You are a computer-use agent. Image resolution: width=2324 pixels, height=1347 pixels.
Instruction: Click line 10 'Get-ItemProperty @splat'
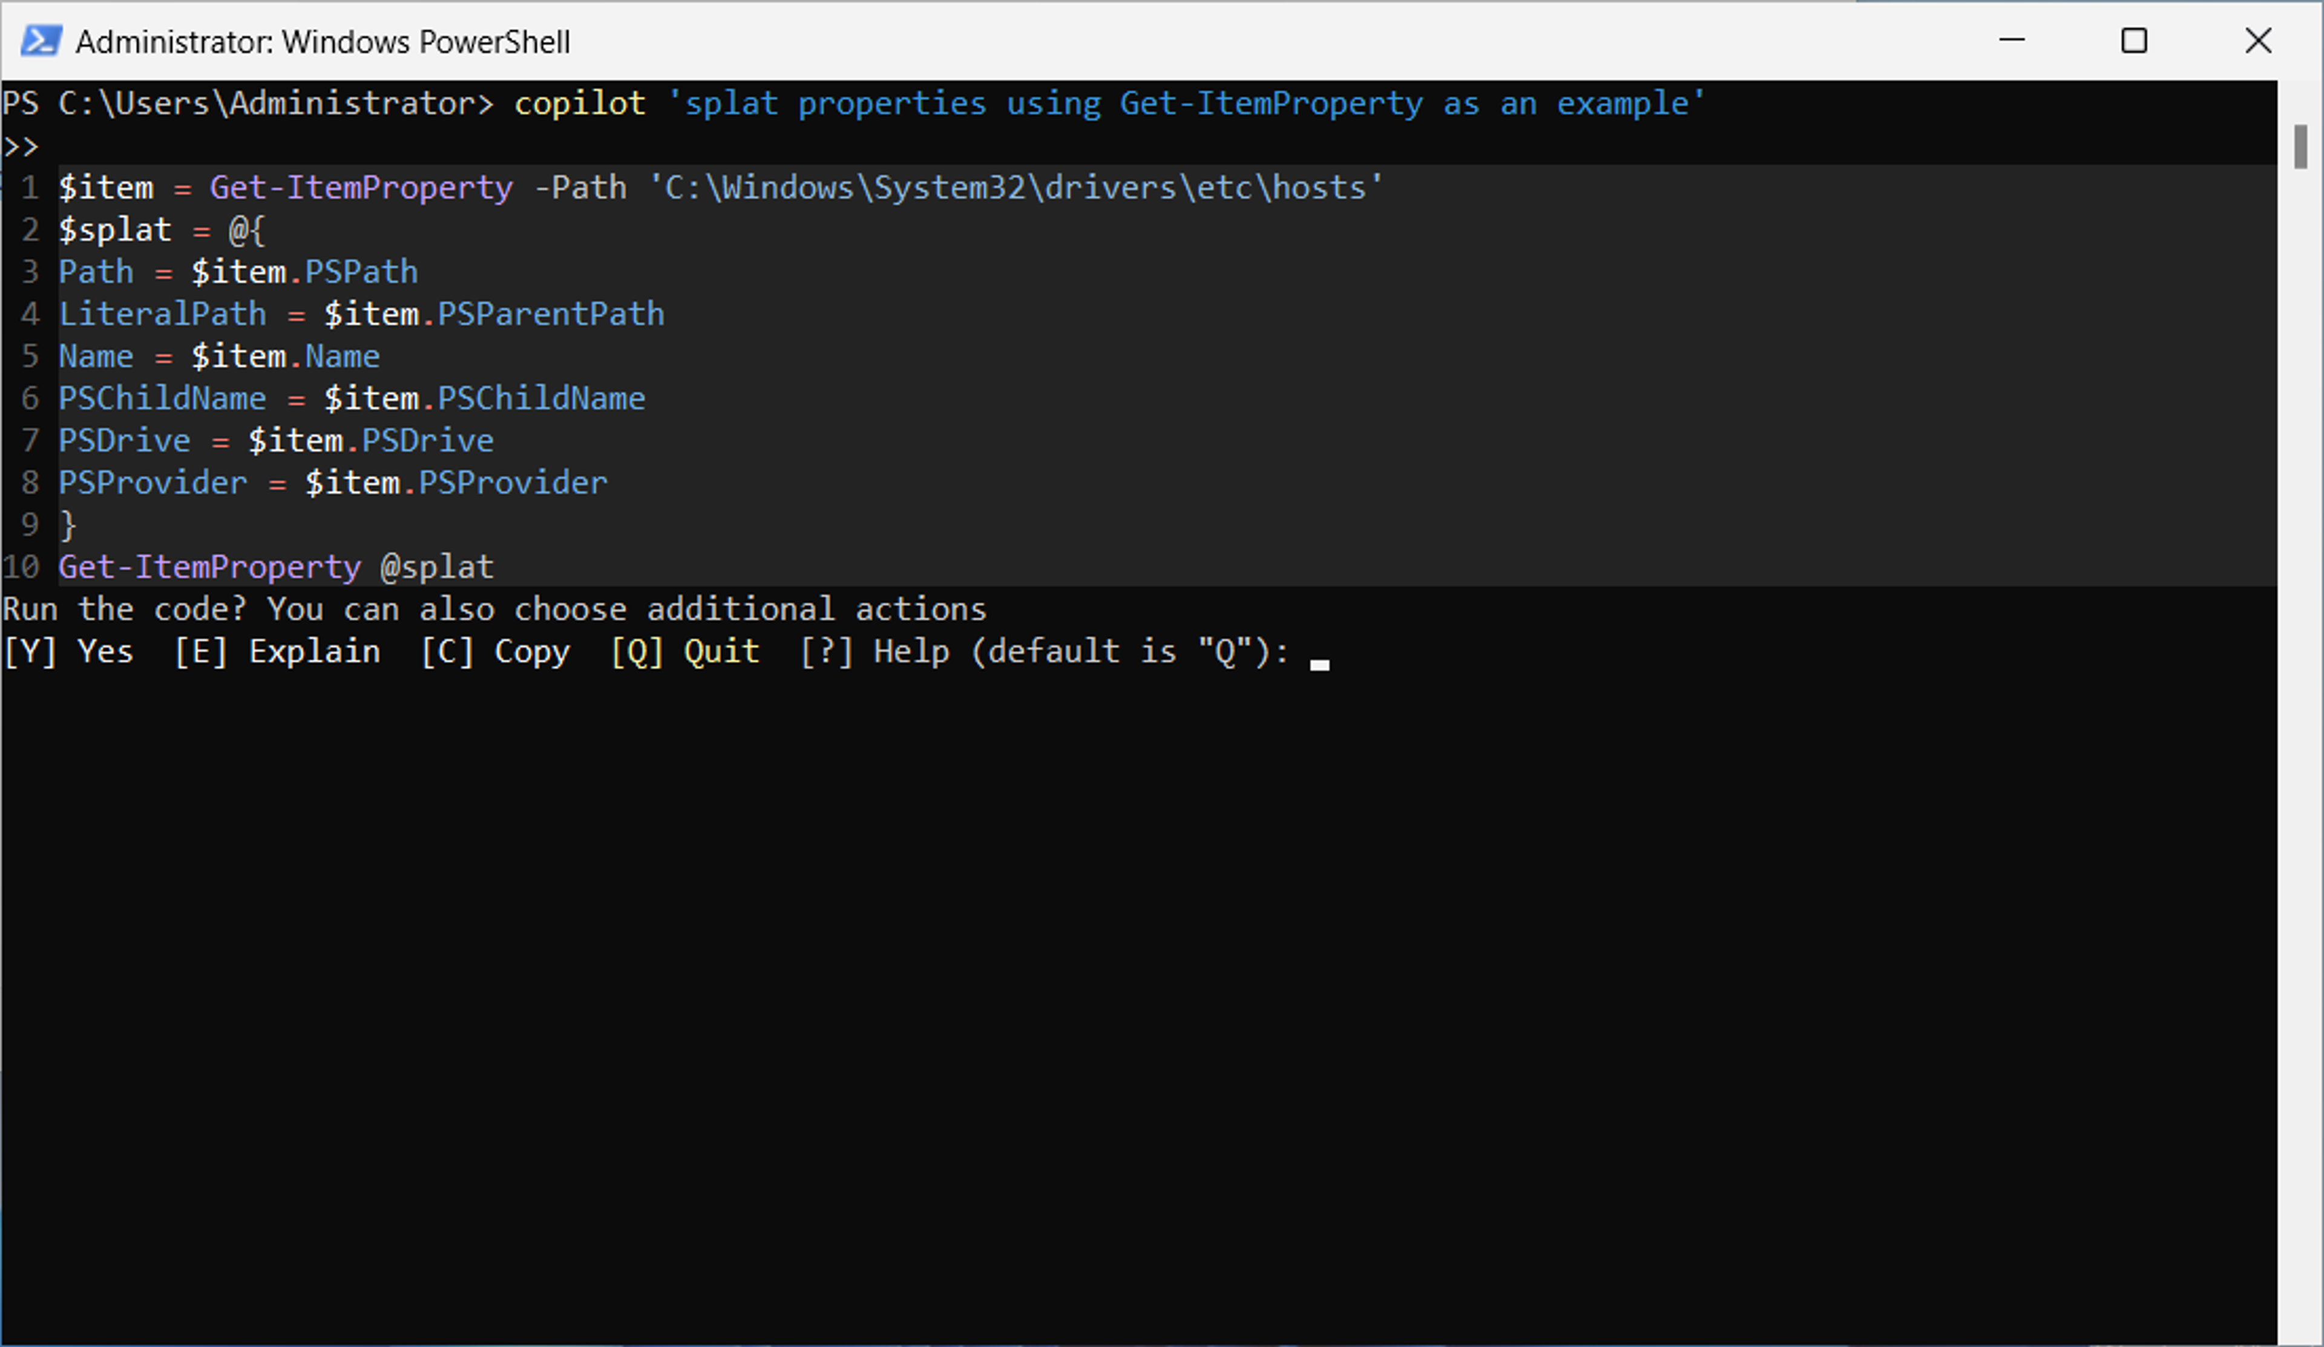(x=277, y=567)
